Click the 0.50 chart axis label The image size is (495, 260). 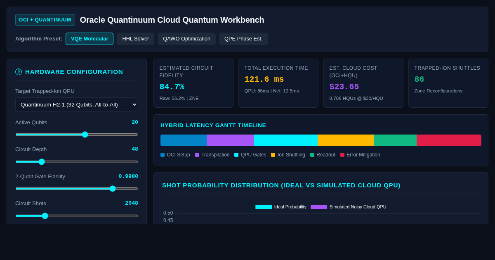click(168, 213)
